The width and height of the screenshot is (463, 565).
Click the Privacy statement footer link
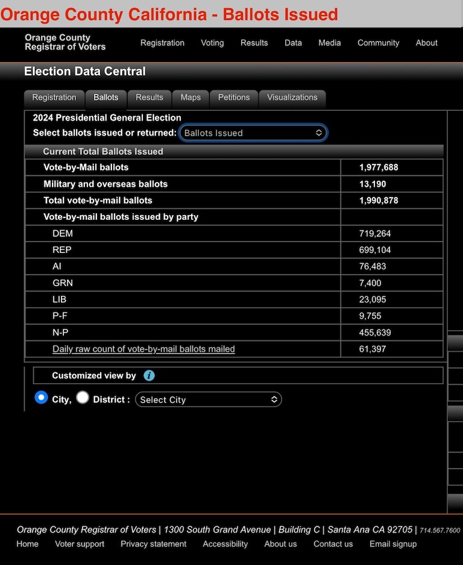coord(153,544)
